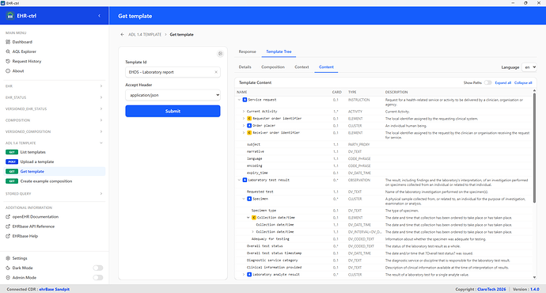This screenshot has height=293, width=546.
Task: Click the Admin Mode icon
Action: pyautogui.click(x=8, y=278)
